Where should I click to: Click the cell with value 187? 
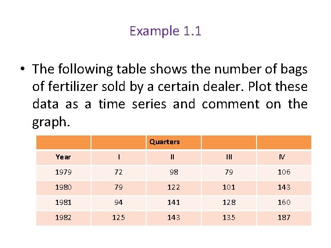(284, 218)
